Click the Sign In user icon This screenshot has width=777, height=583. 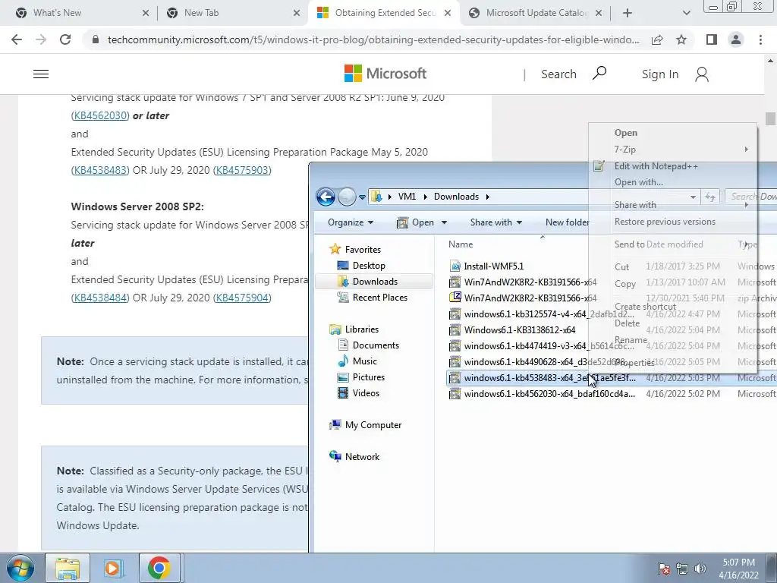point(702,74)
